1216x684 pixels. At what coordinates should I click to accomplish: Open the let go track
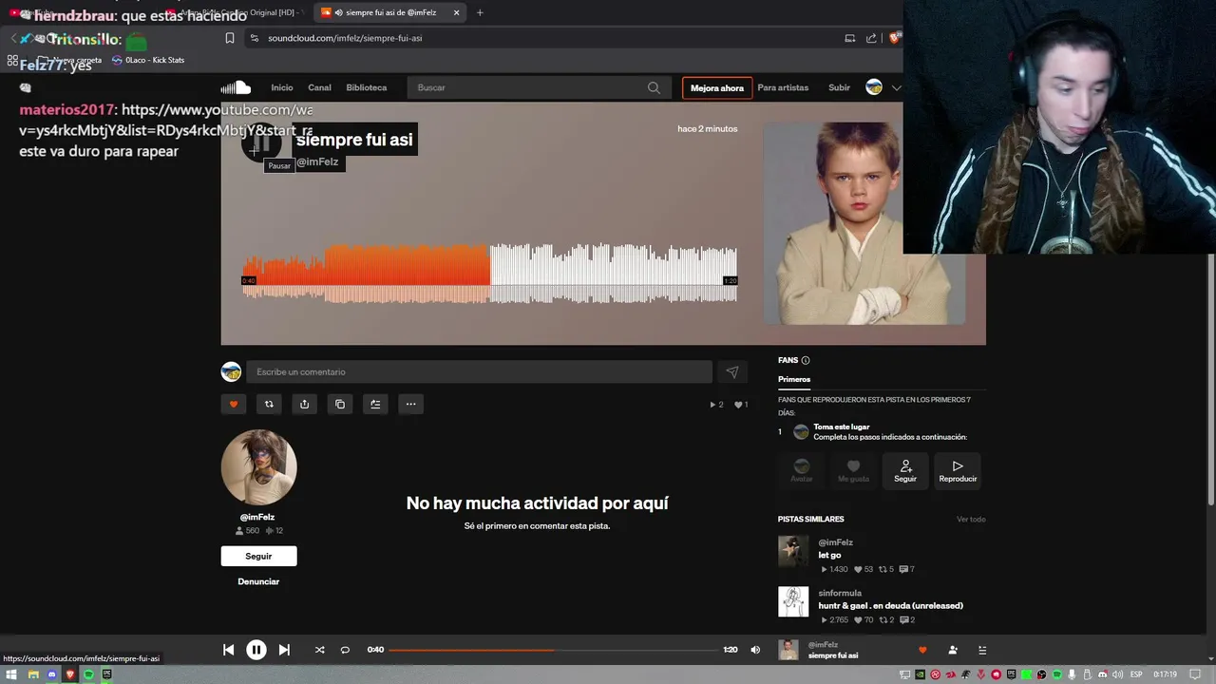pos(829,555)
